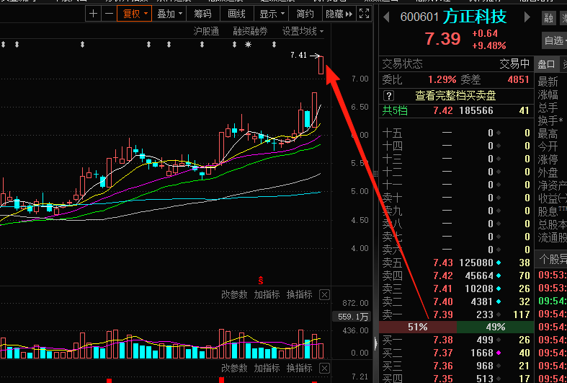The height and width of the screenshot is (383, 567).
Task: Click 融资融券 label
Action: [x=250, y=32]
